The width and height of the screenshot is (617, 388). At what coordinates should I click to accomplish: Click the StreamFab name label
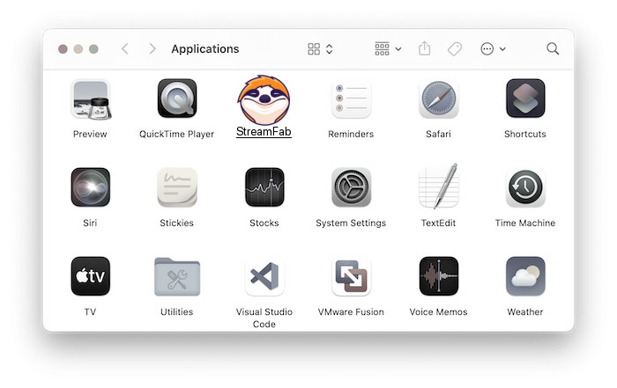click(x=264, y=132)
